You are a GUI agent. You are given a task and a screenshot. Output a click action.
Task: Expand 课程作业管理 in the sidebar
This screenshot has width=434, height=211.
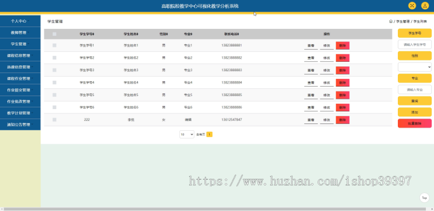tap(20, 79)
